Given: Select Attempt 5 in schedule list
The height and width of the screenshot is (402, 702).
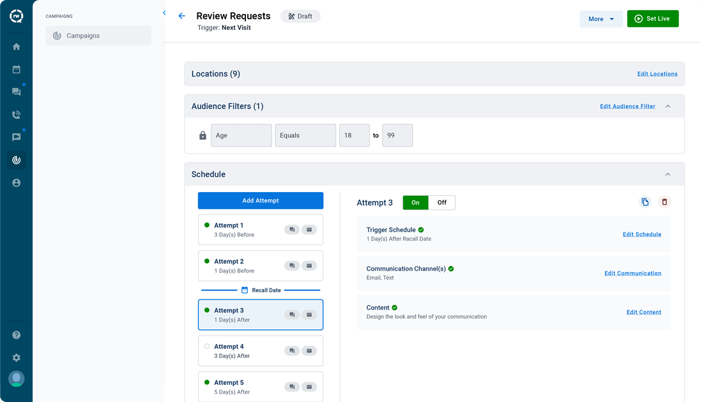Looking at the screenshot, I should [x=261, y=387].
